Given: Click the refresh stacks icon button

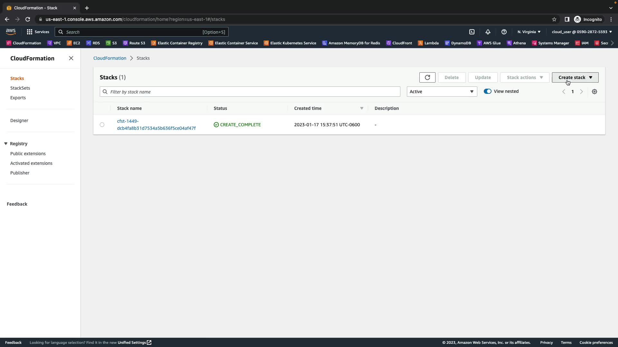Looking at the screenshot, I should tap(427, 77).
